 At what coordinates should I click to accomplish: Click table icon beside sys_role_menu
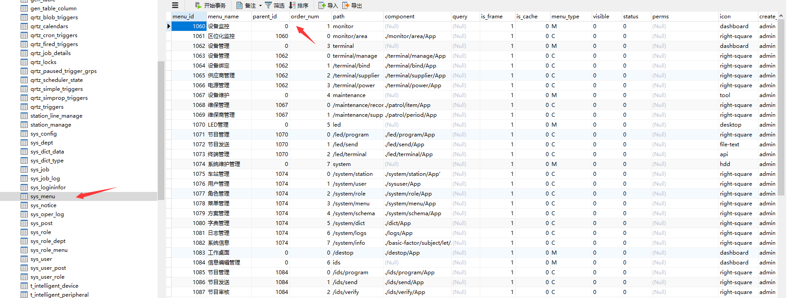point(24,250)
